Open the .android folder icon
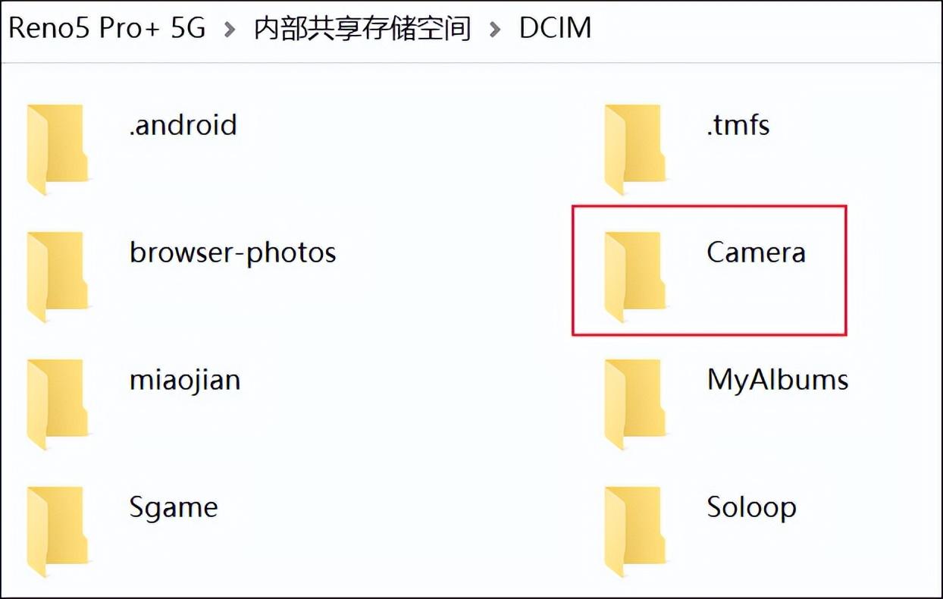 point(58,149)
